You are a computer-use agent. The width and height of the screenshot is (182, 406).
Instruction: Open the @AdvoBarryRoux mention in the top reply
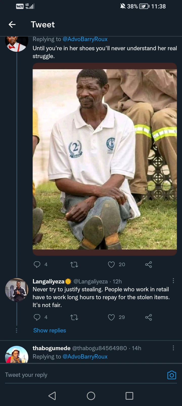point(85,39)
